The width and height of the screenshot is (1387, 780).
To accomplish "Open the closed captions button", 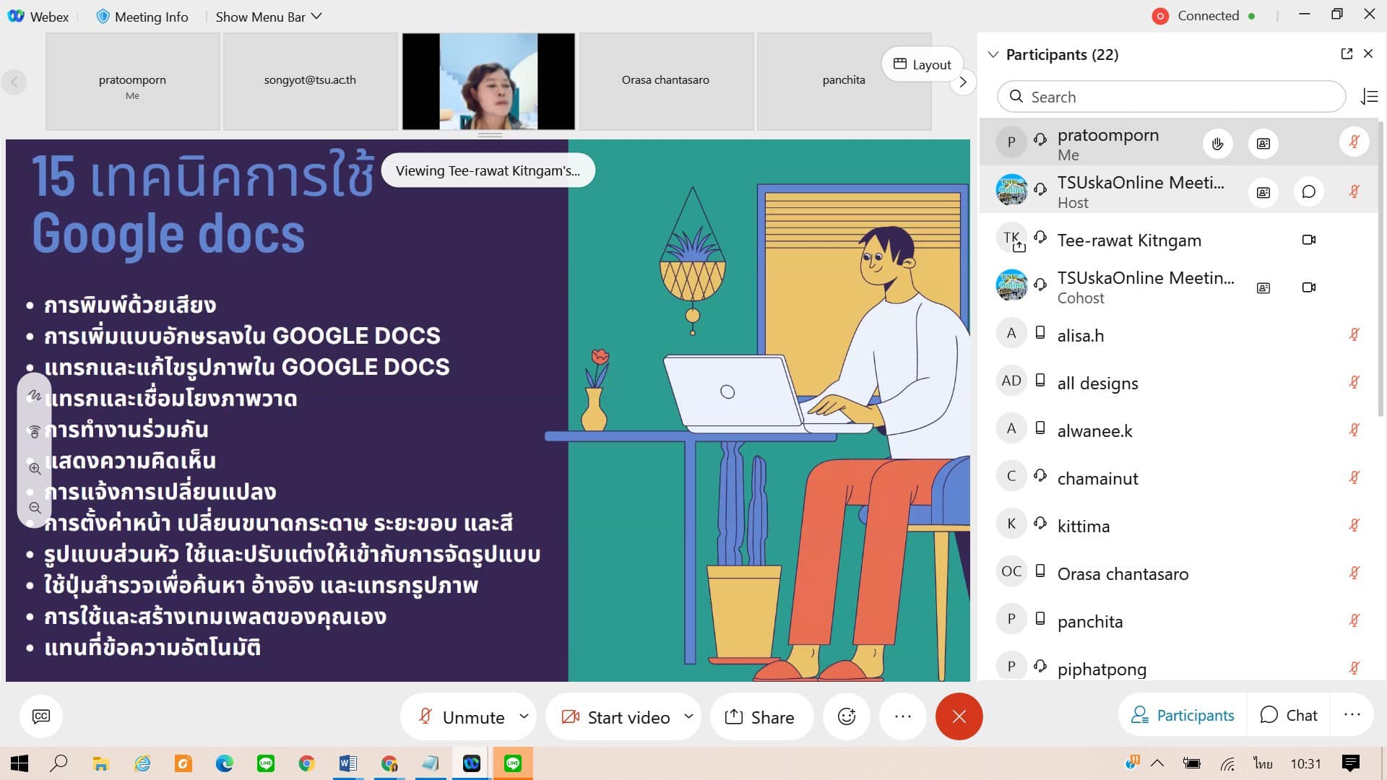I will [41, 716].
